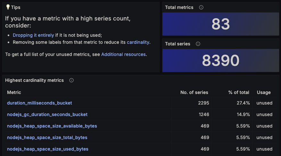Sort table by the Usage column
The image size is (281, 156).
tap(264, 92)
